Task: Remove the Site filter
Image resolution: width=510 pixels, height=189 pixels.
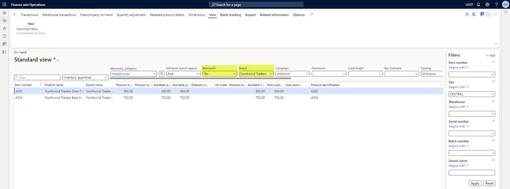Action: click(493, 81)
